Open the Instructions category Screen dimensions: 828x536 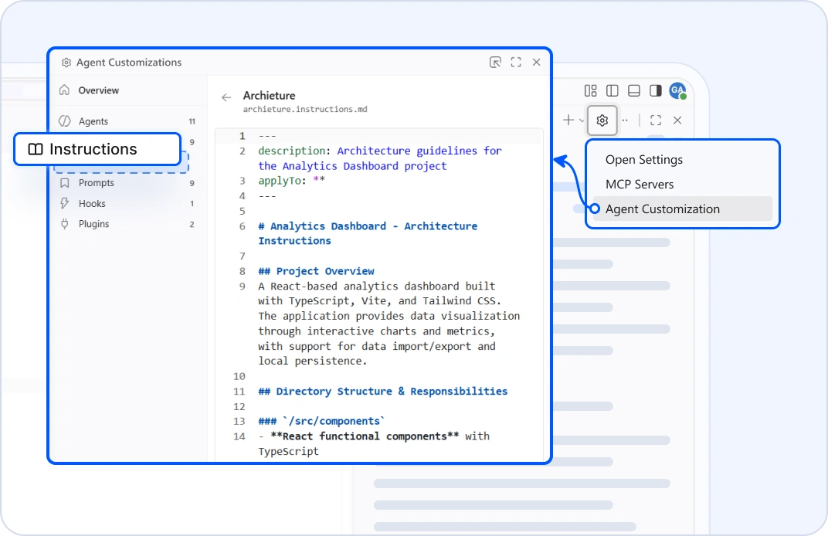point(97,149)
